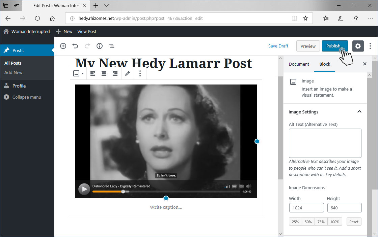The height and width of the screenshot is (237, 378).
Task: Click the Preview button
Action: (308, 46)
